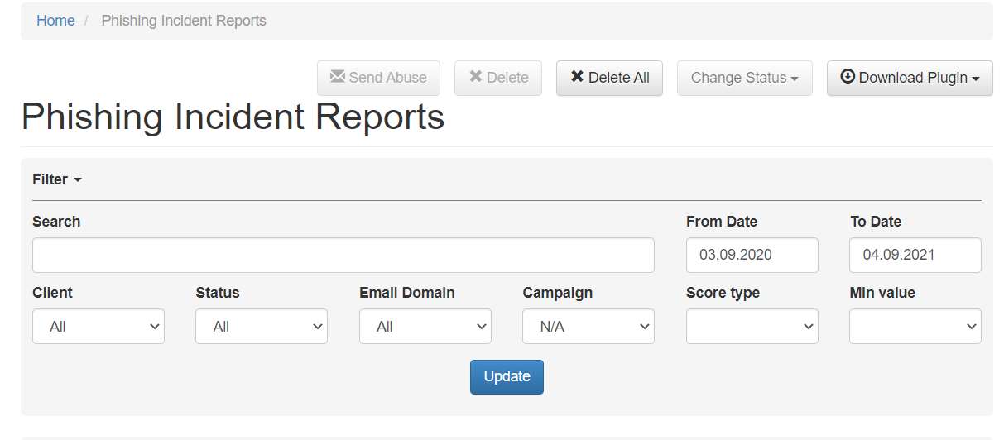Click the To Date field
Image resolution: width=1004 pixels, height=440 pixels.
point(915,256)
